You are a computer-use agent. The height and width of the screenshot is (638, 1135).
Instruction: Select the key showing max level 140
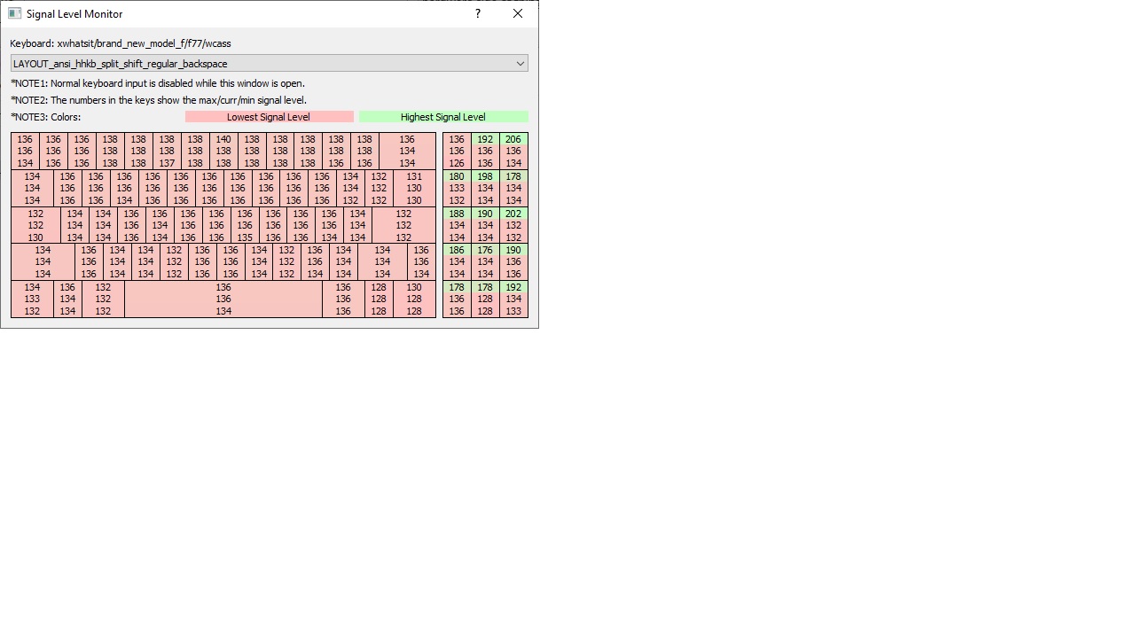223,151
